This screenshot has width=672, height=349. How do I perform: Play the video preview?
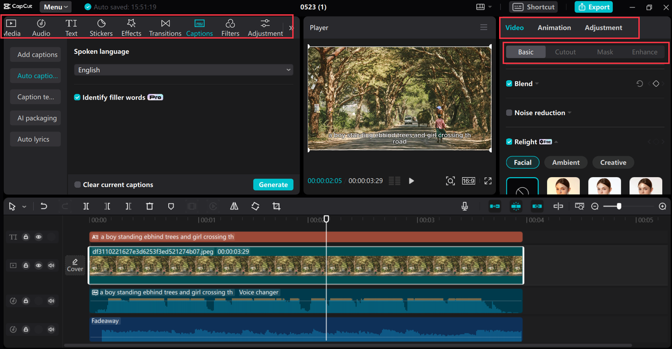(411, 181)
